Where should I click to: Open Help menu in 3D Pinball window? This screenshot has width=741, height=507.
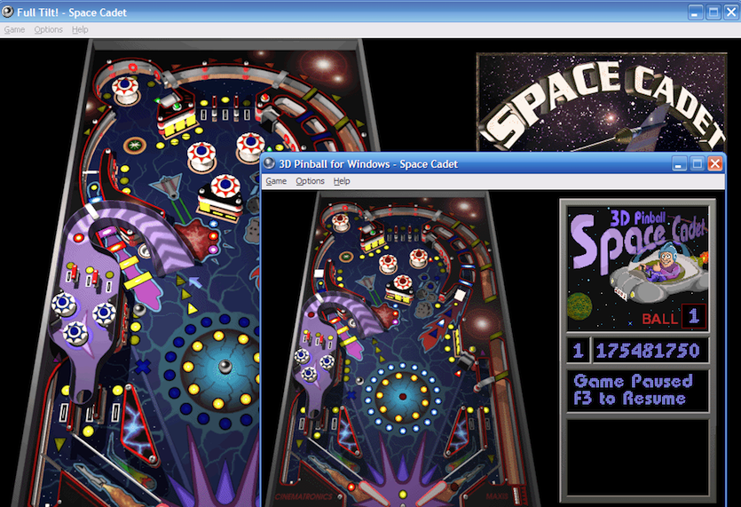coord(342,181)
